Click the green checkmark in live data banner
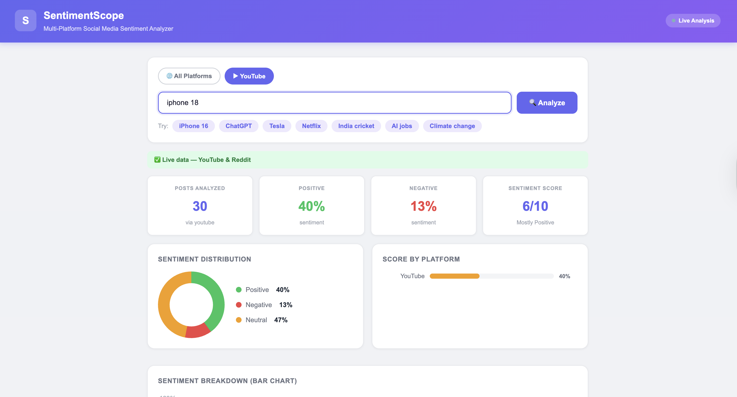 coord(157,160)
